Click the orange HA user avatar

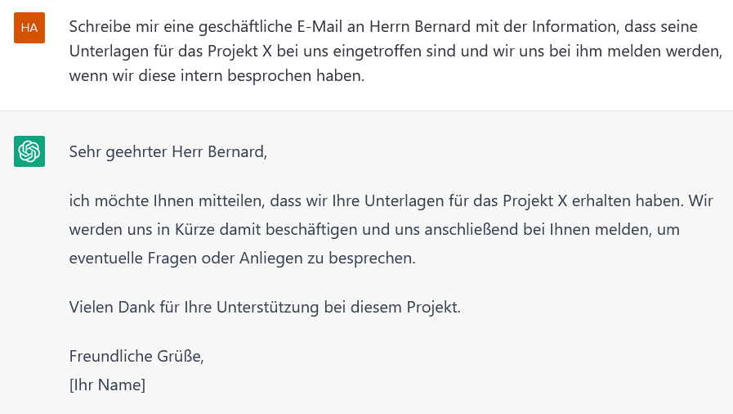29,28
